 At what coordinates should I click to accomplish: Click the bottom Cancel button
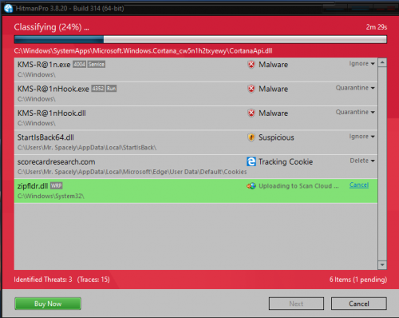point(359,304)
